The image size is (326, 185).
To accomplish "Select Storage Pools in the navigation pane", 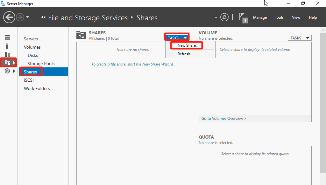I will pos(41,64).
